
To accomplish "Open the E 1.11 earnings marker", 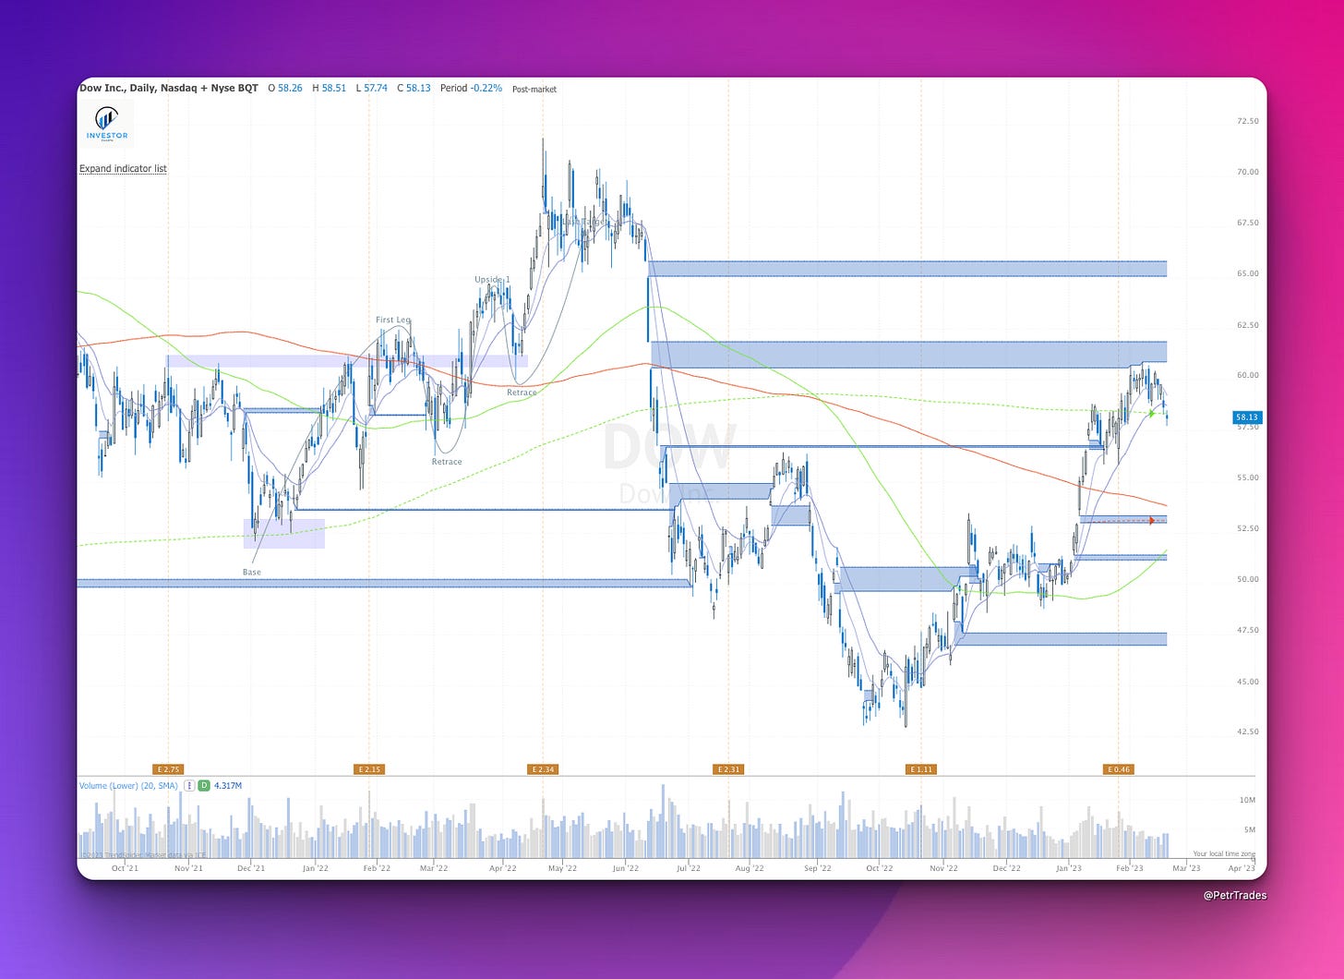I will [x=921, y=769].
